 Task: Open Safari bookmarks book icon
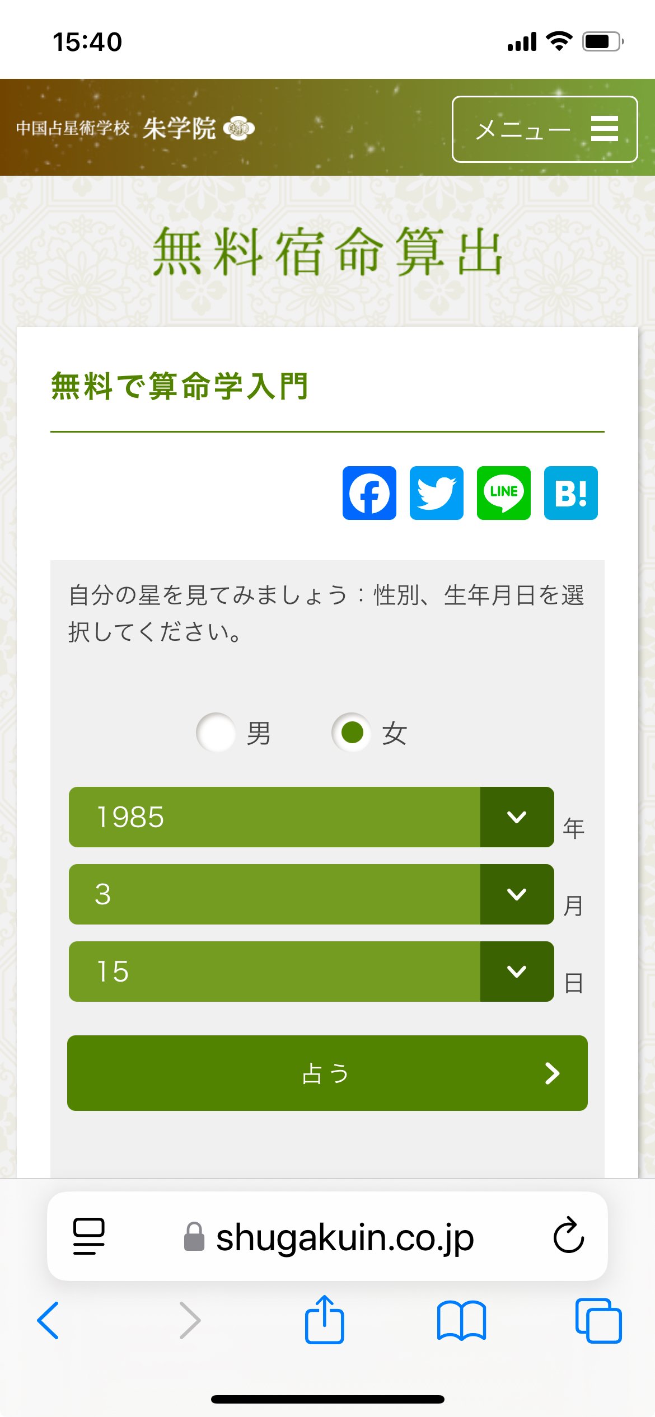461,1320
